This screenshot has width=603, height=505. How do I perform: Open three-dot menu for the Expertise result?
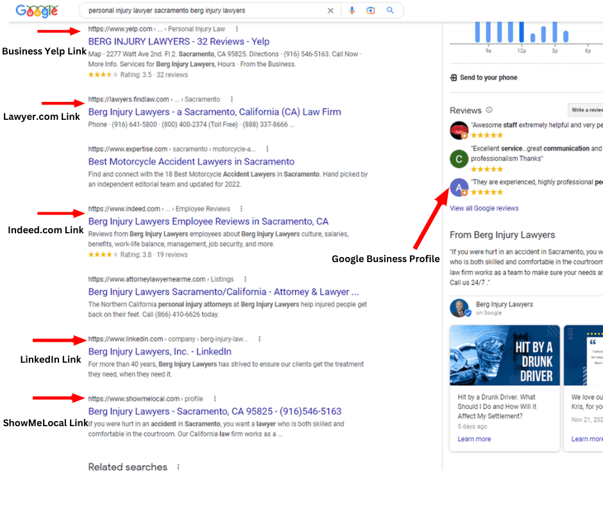point(268,149)
